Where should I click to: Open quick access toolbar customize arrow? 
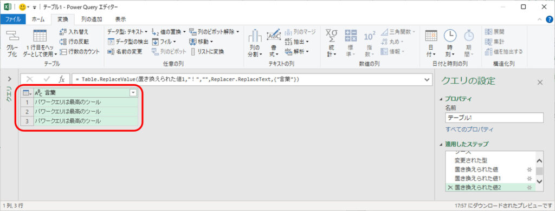click(34, 7)
